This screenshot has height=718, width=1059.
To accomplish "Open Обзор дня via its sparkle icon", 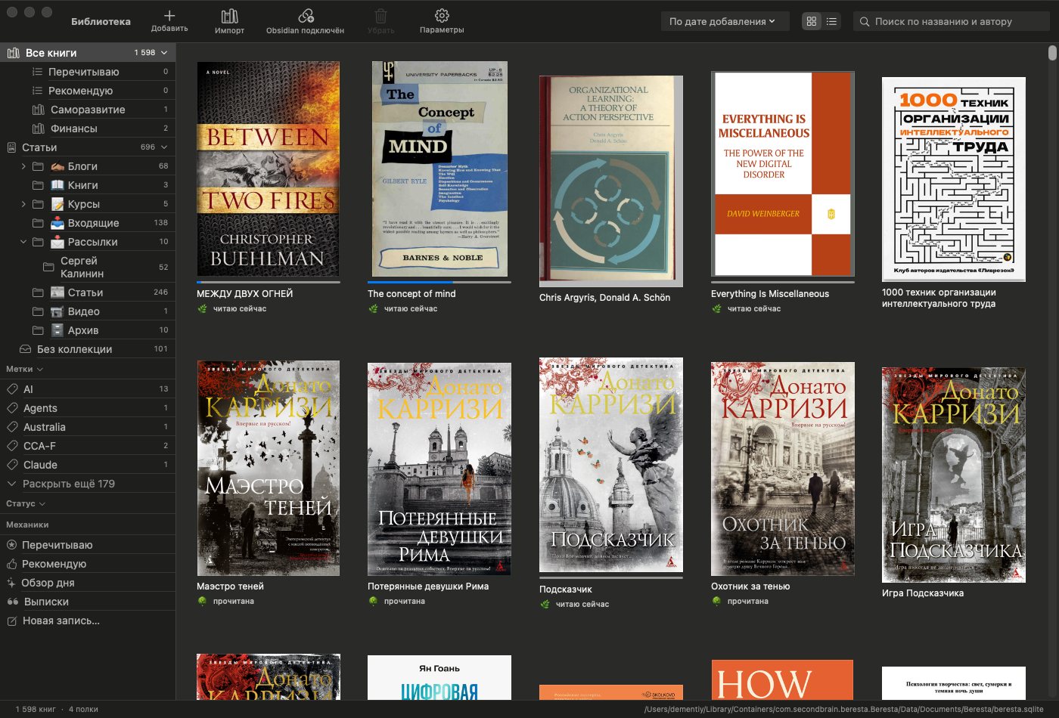I will click(x=12, y=583).
